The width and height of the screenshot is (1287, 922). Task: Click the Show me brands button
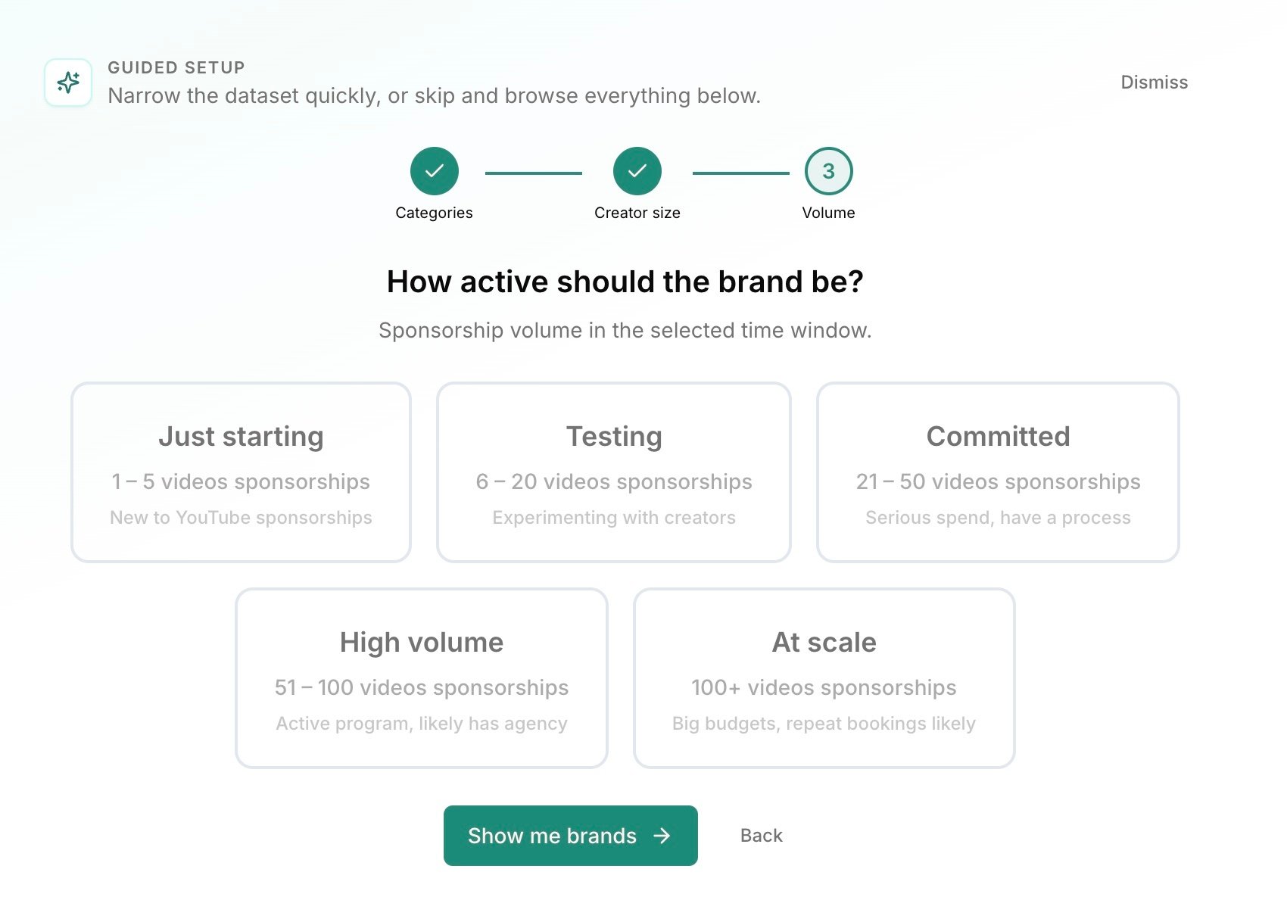[x=571, y=836]
